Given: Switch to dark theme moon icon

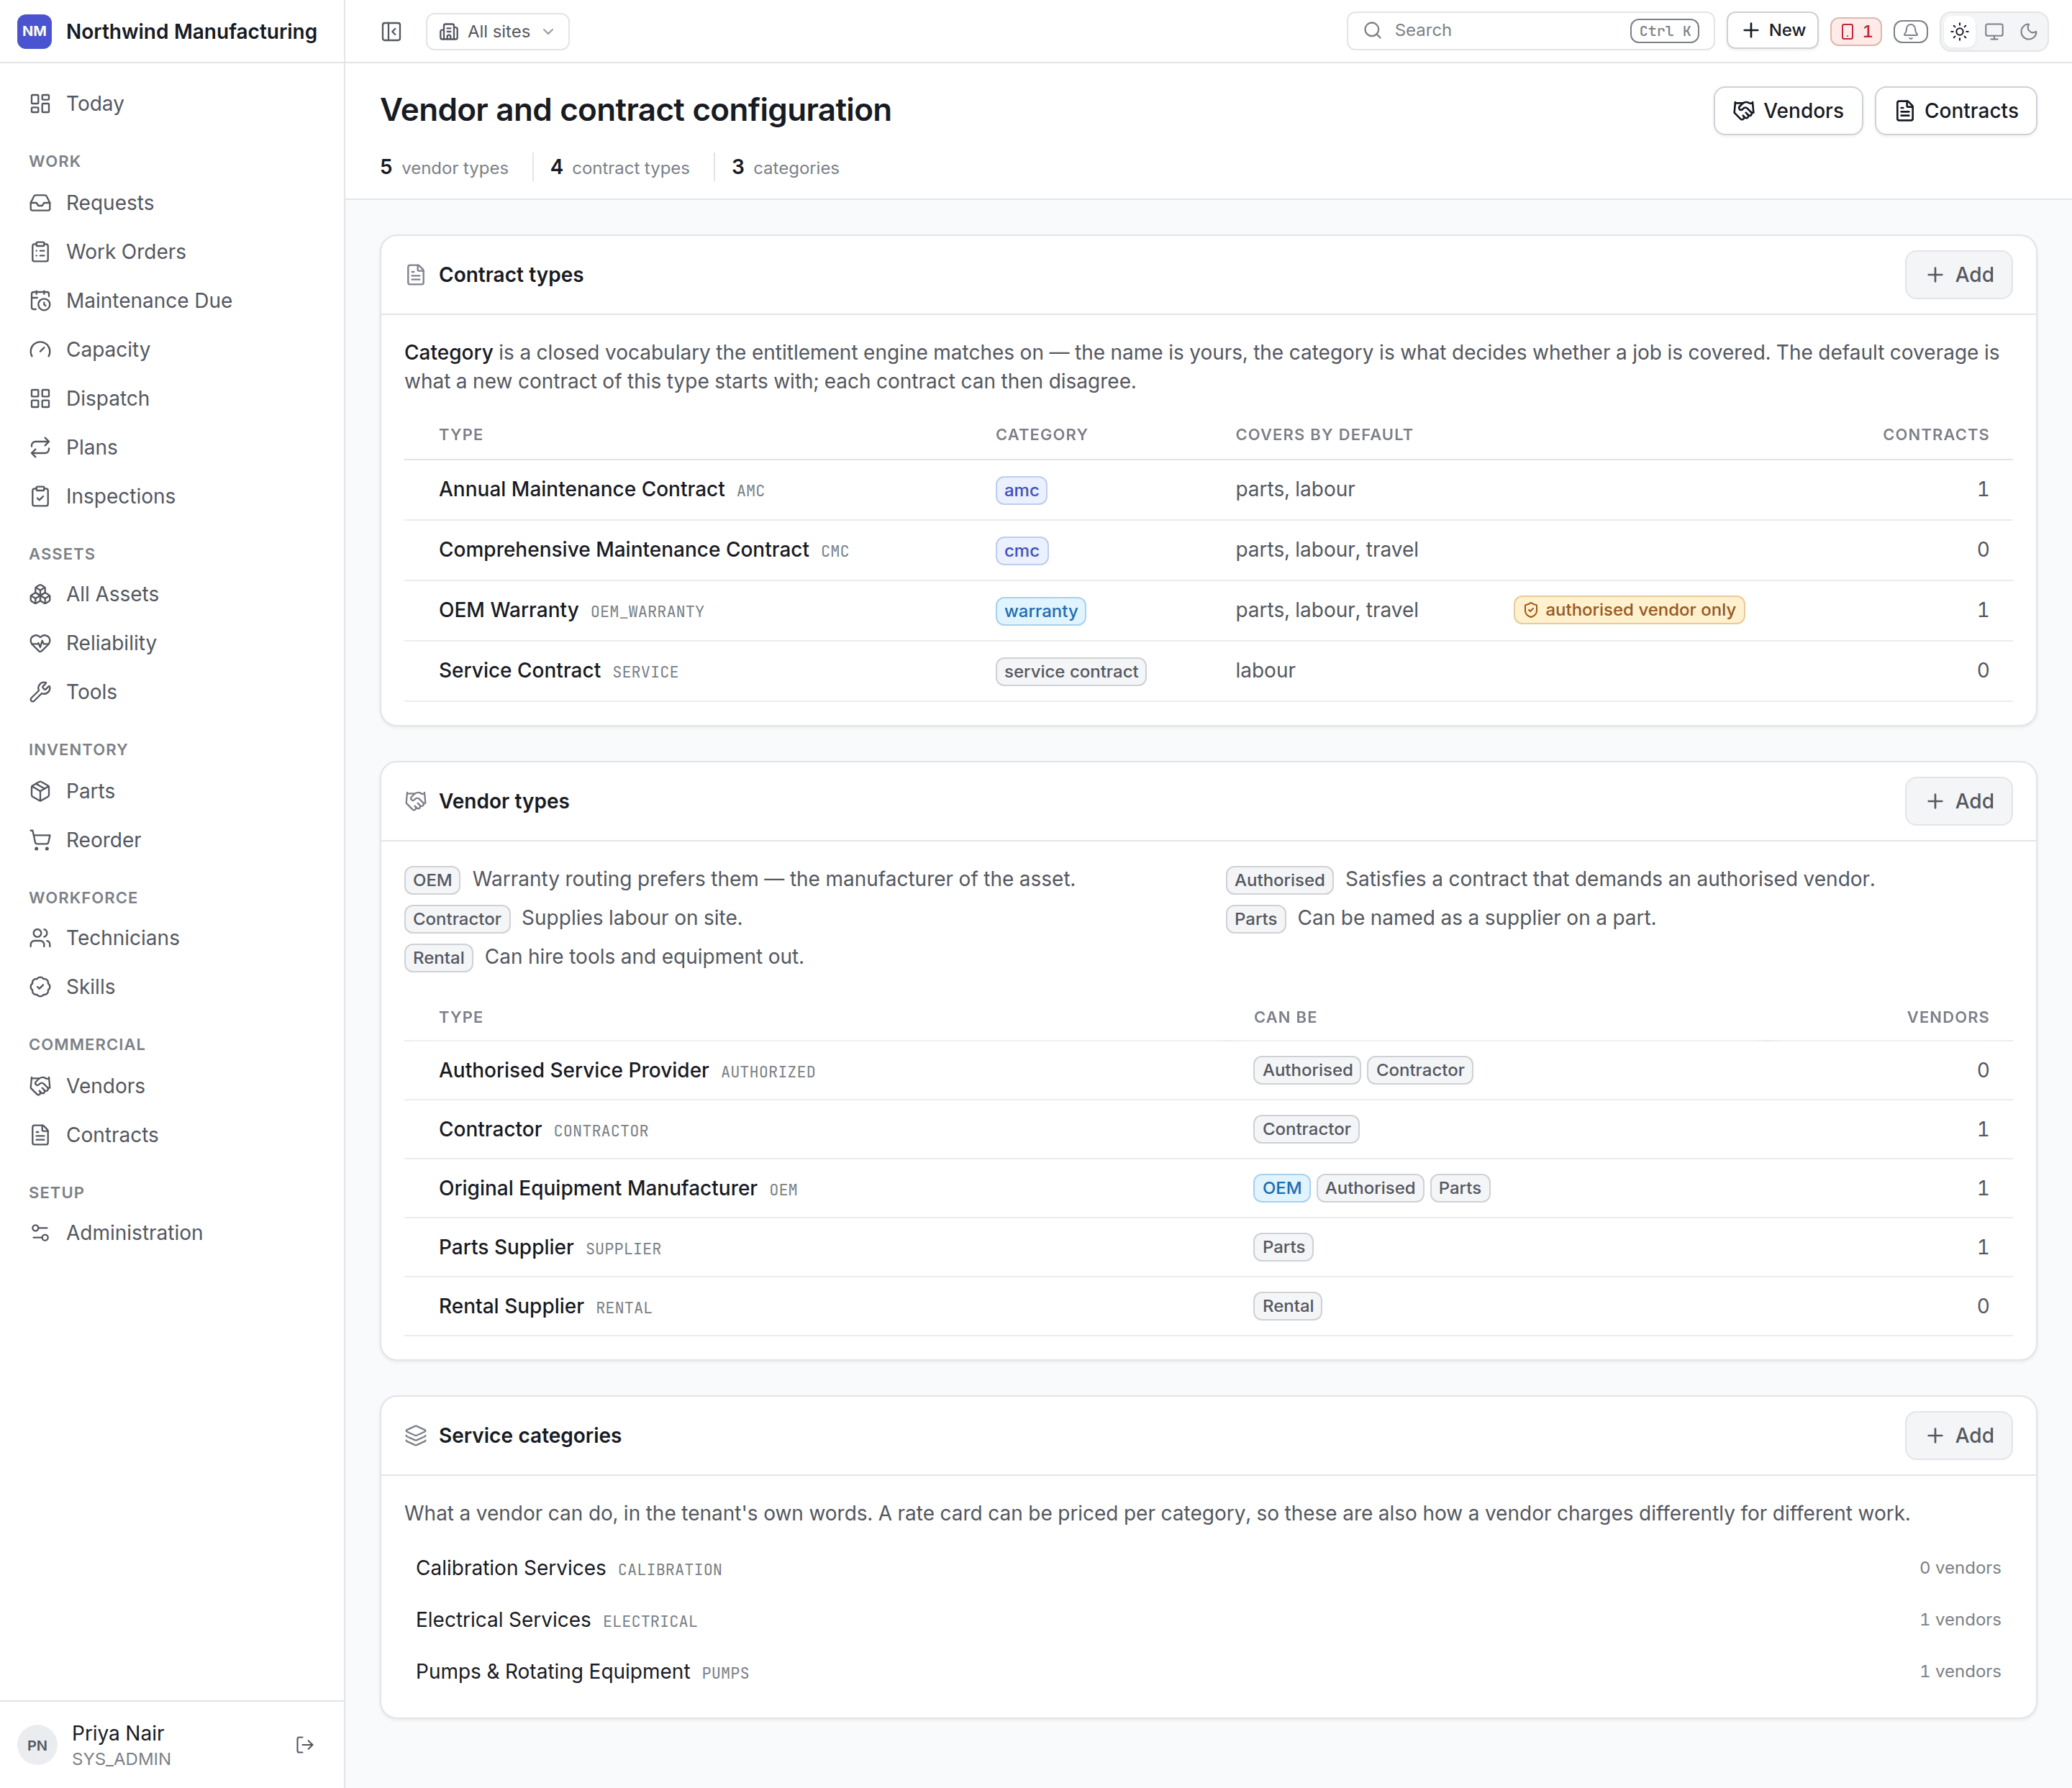Looking at the screenshot, I should coord(2028,32).
